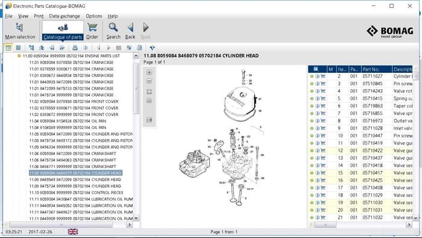Select 11.08 8475734 9999999 CYLINDER HEAD entry
422x238 pixels.
pos(75,186)
